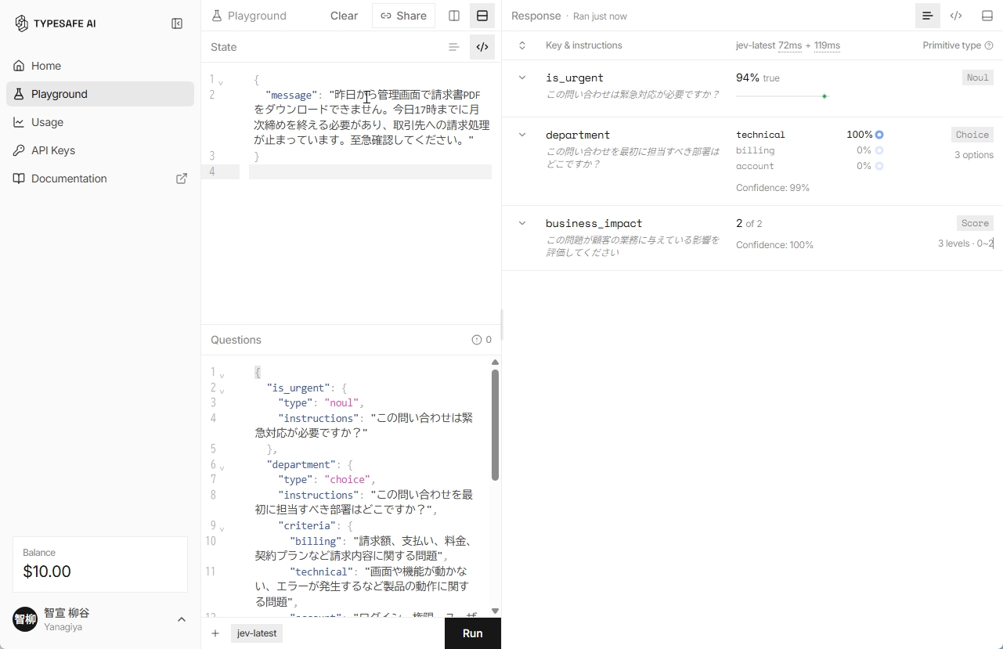Select the technical department radio option
This screenshot has width=1003, height=649.
point(879,135)
